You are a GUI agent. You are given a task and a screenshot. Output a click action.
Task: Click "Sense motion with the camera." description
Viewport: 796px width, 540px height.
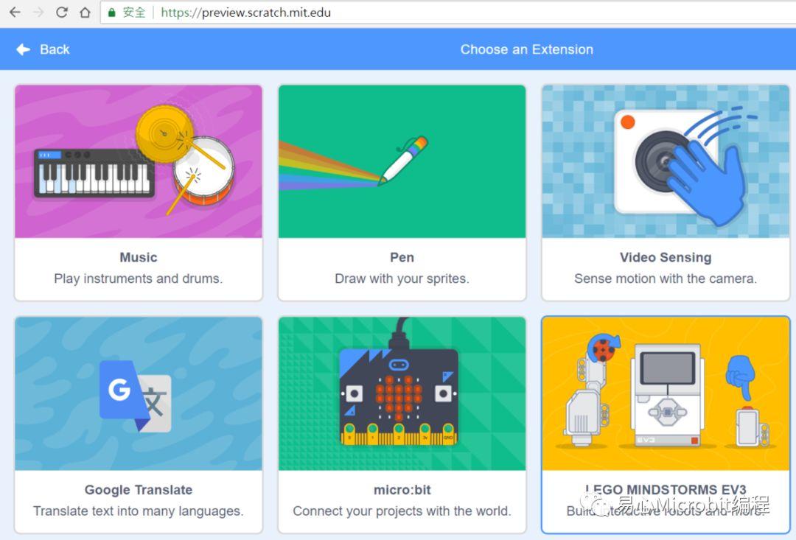(x=666, y=278)
